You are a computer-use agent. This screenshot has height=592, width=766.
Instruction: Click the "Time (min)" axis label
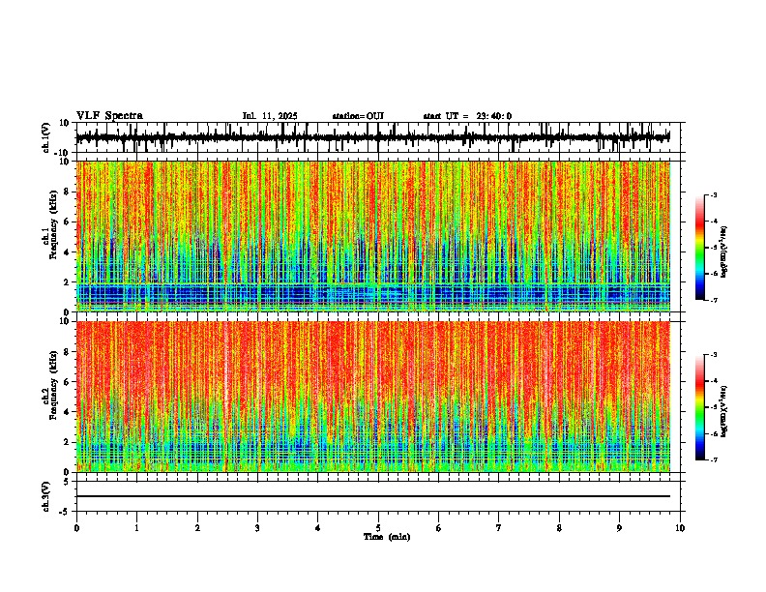coord(387,537)
